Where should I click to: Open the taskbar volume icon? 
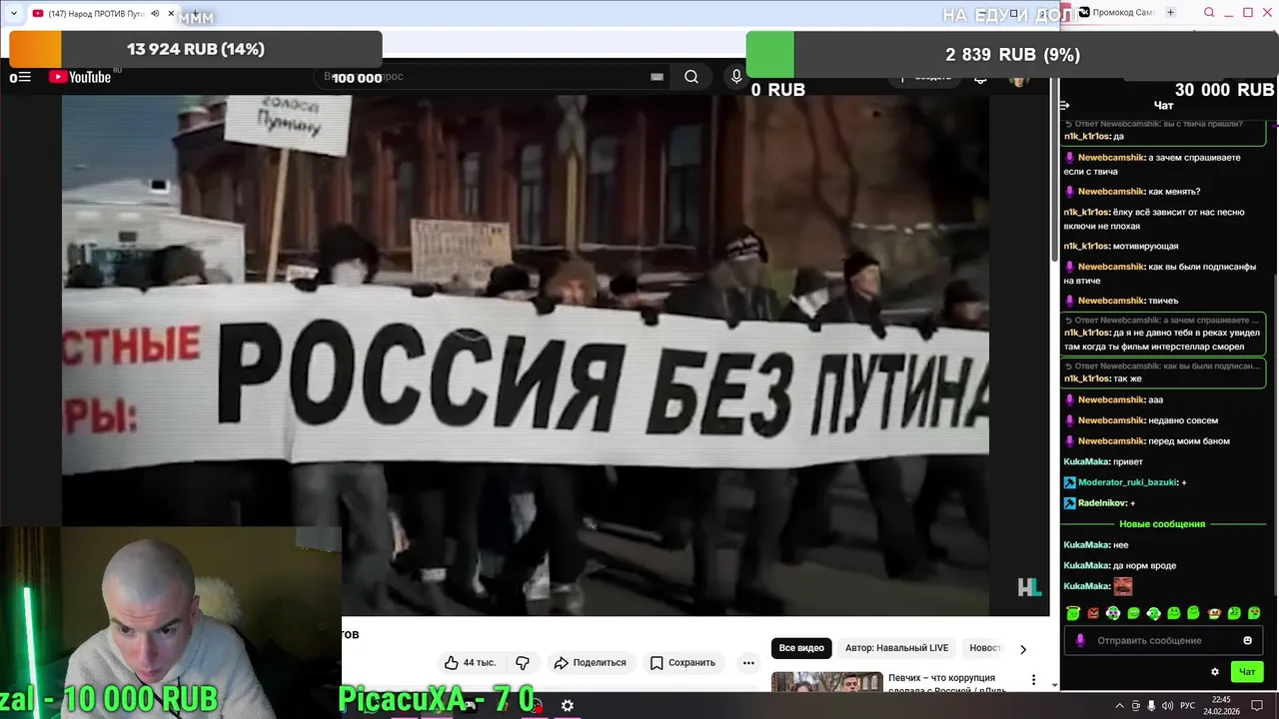pos(1166,706)
